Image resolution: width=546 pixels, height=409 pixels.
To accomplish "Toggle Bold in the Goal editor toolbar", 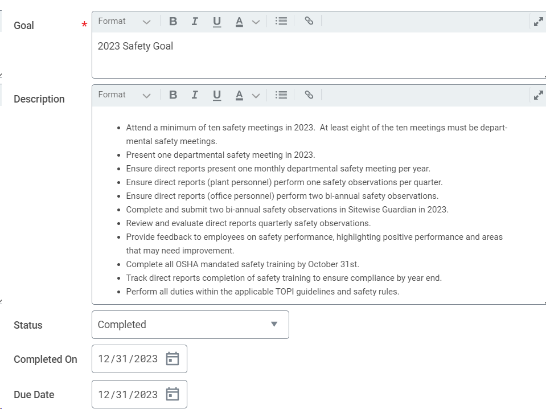I will tap(173, 21).
